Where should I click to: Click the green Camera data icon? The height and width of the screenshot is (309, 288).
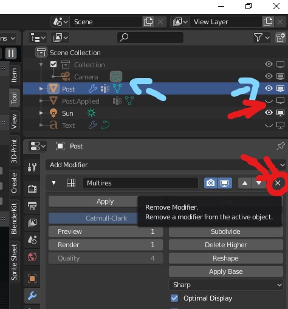pyautogui.click(x=116, y=76)
